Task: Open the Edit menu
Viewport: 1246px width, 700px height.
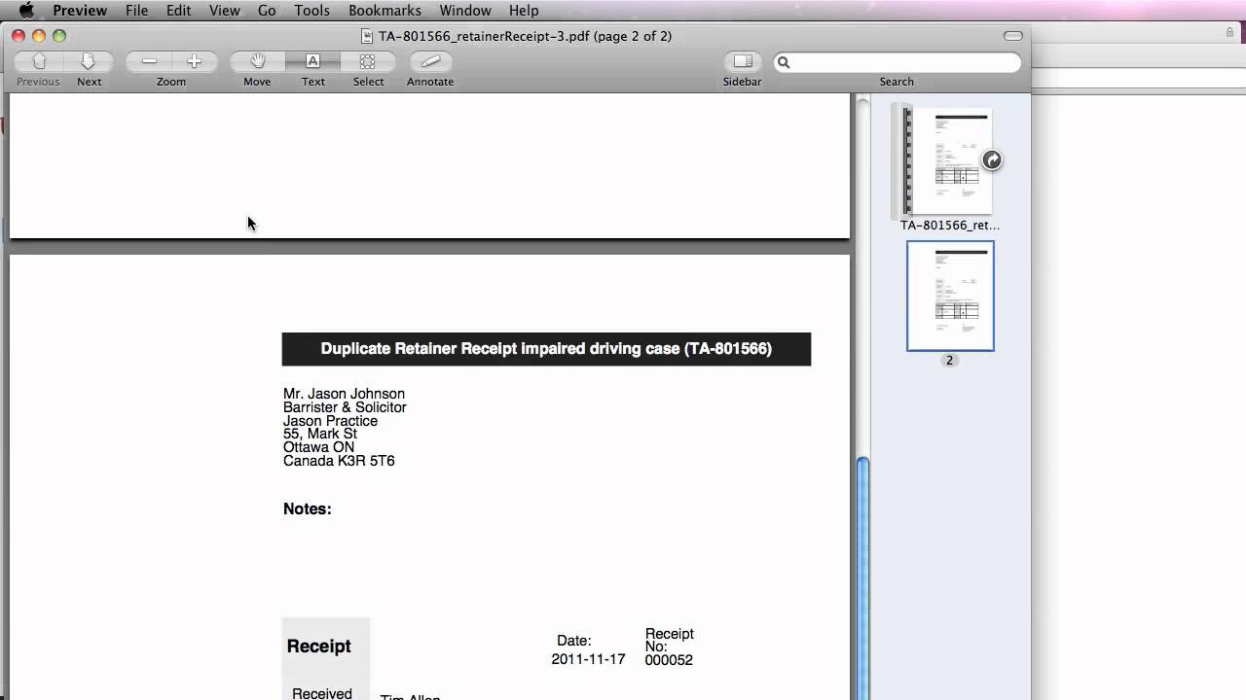Action: (x=178, y=11)
